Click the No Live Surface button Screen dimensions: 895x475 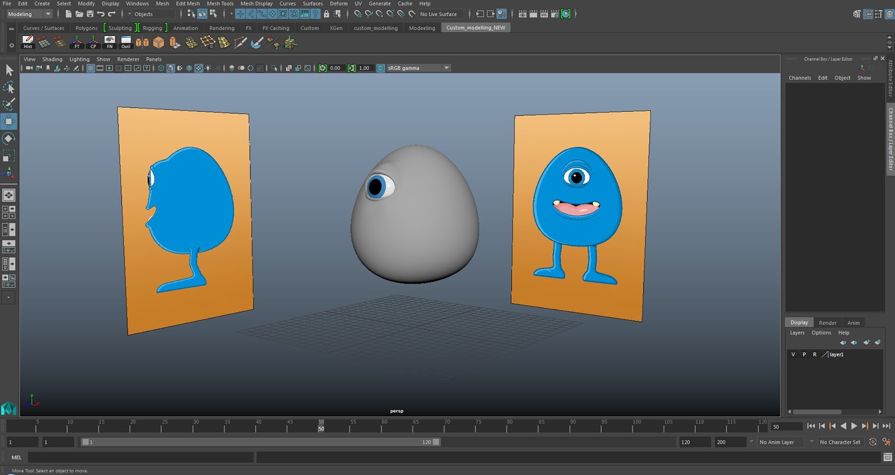(x=438, y=14)
